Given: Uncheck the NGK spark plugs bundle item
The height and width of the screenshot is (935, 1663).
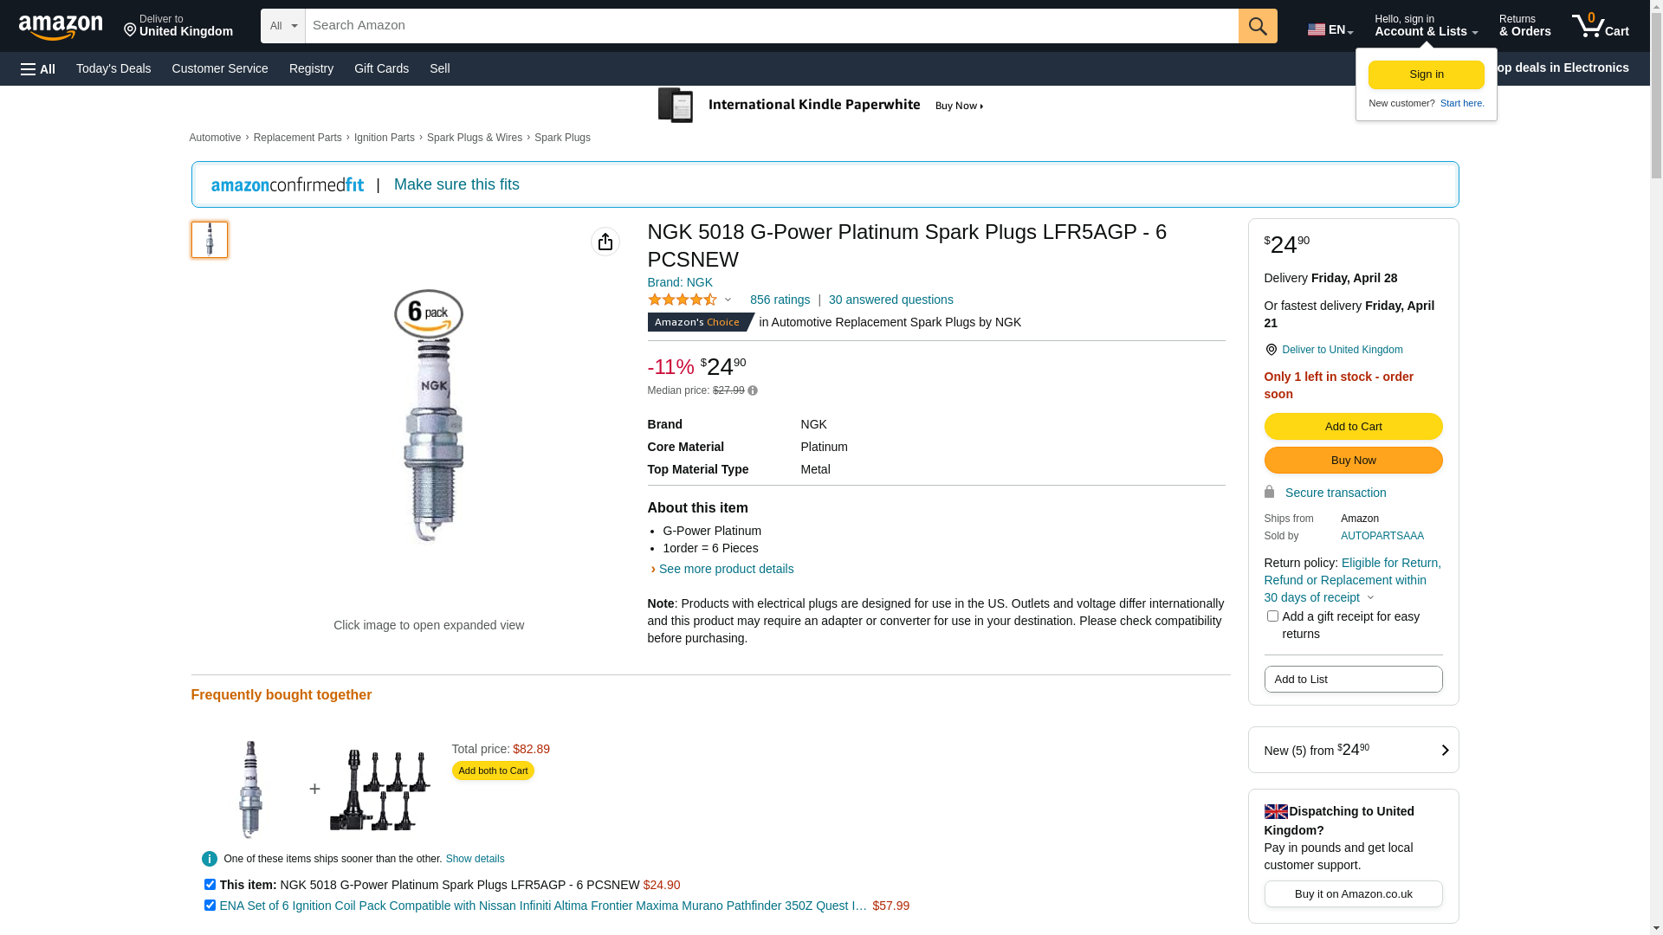Looking at the screenshot, I should coord(210,885).
